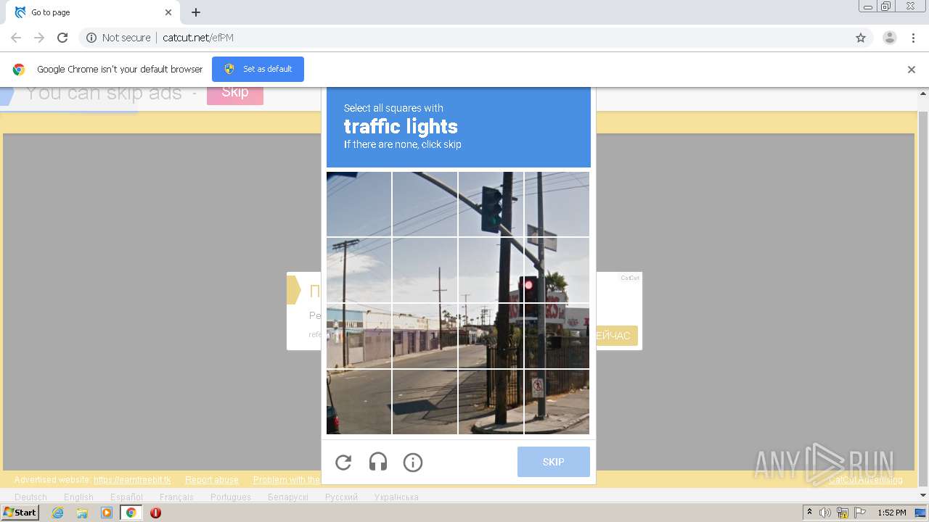Open CatCut Advertising link
Viewport: 929px width, 522px height.
pos(866,480)
